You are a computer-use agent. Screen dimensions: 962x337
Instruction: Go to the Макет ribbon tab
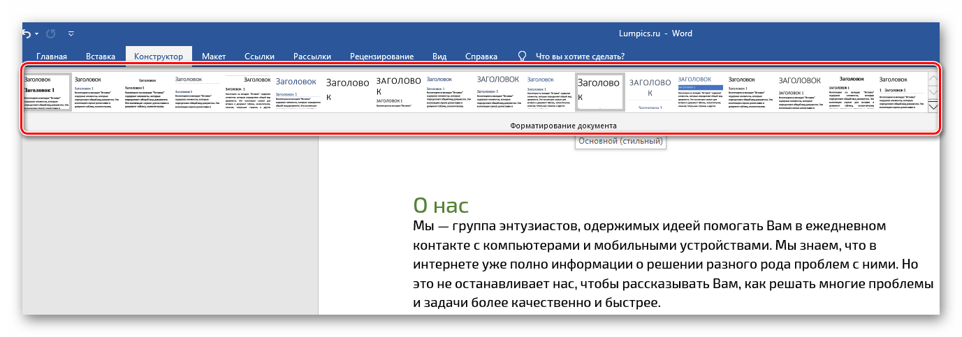click(x=214, y=57)
